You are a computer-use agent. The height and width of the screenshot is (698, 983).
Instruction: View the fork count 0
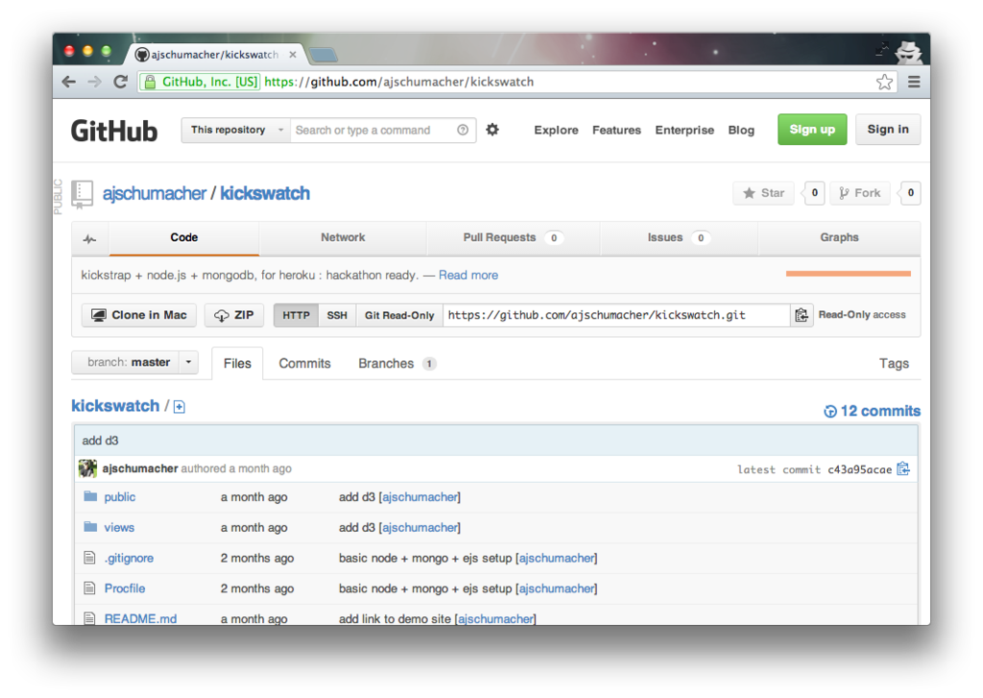click(910, 193)
